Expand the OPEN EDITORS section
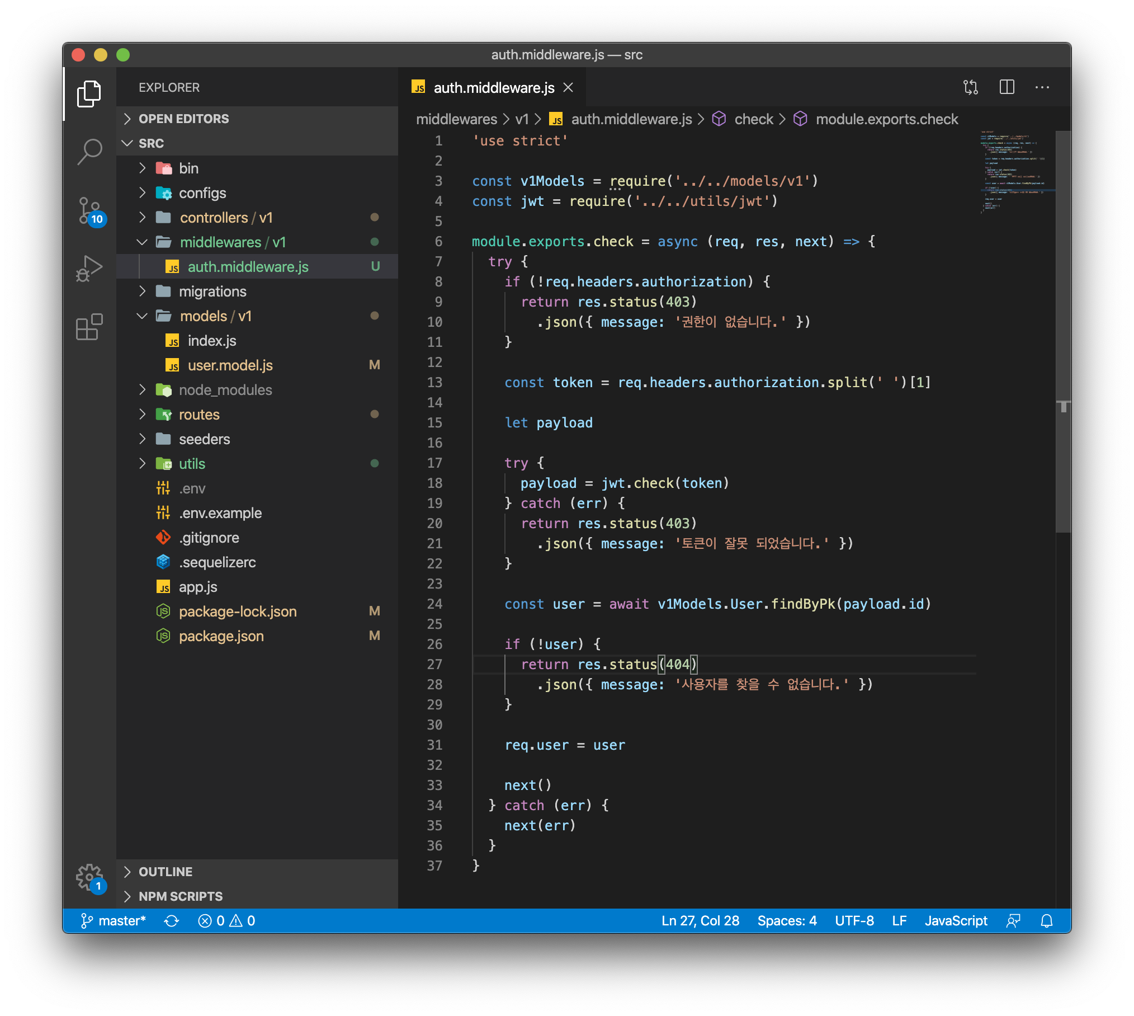 [x=183, y=119]
